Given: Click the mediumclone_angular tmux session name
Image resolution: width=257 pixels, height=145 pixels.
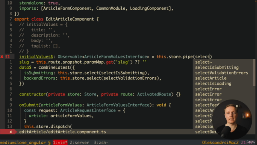Looking at the screenshot, I should [23, 143].
